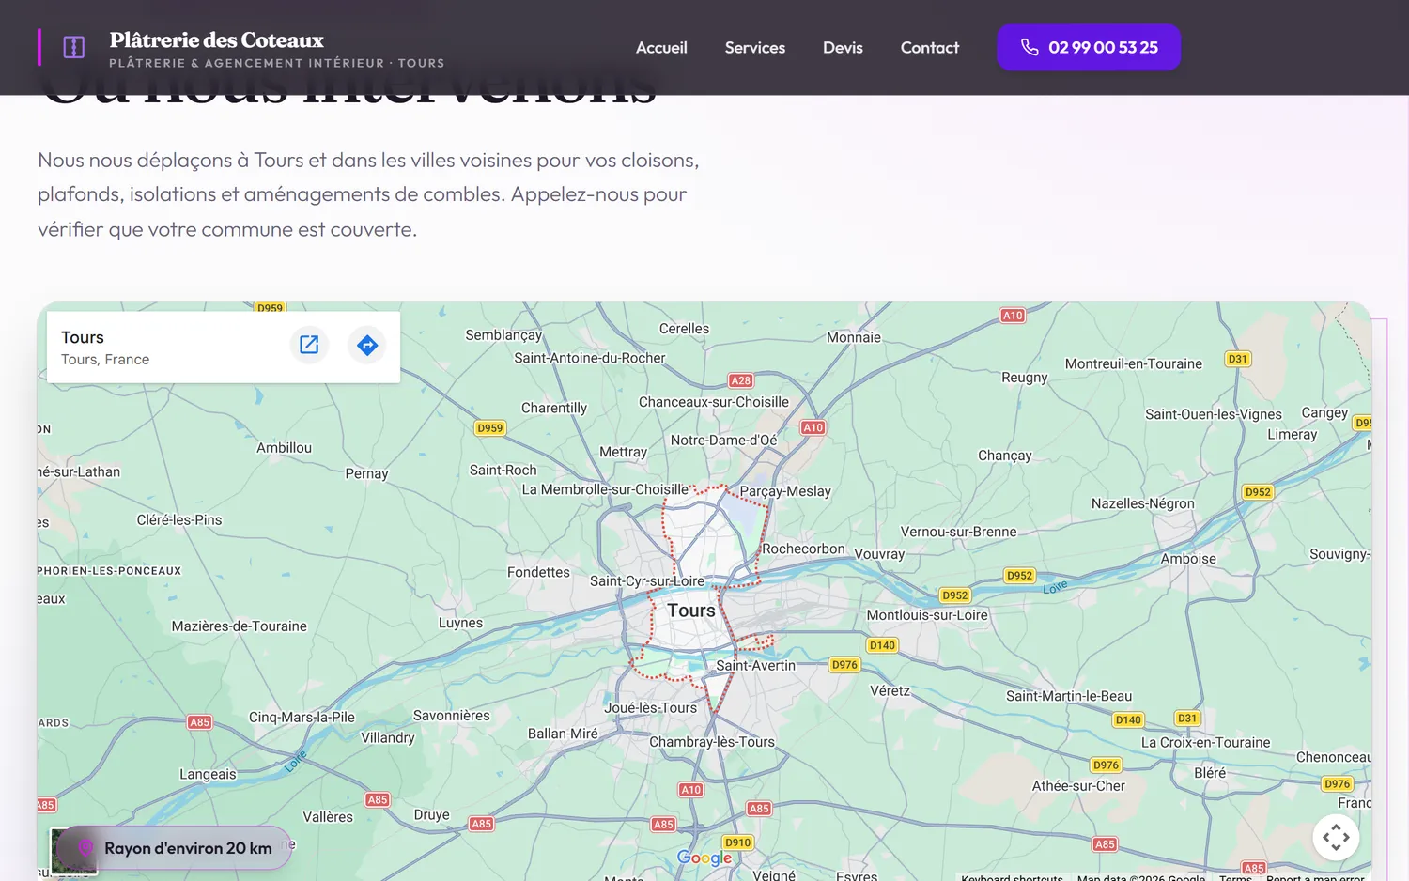Click the Ballan-Miré map label

click(x=563, y=734)
